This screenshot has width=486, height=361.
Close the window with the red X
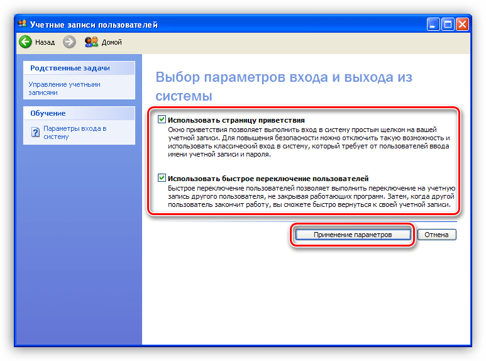[463, 24]
